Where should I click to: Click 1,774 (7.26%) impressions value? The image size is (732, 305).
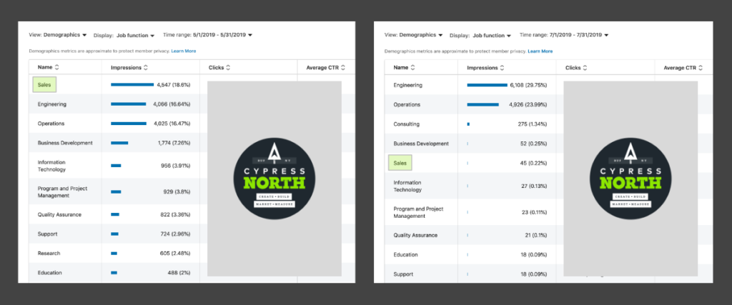[174, 143]
